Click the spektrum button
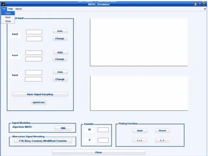 (x=39, y=102)
